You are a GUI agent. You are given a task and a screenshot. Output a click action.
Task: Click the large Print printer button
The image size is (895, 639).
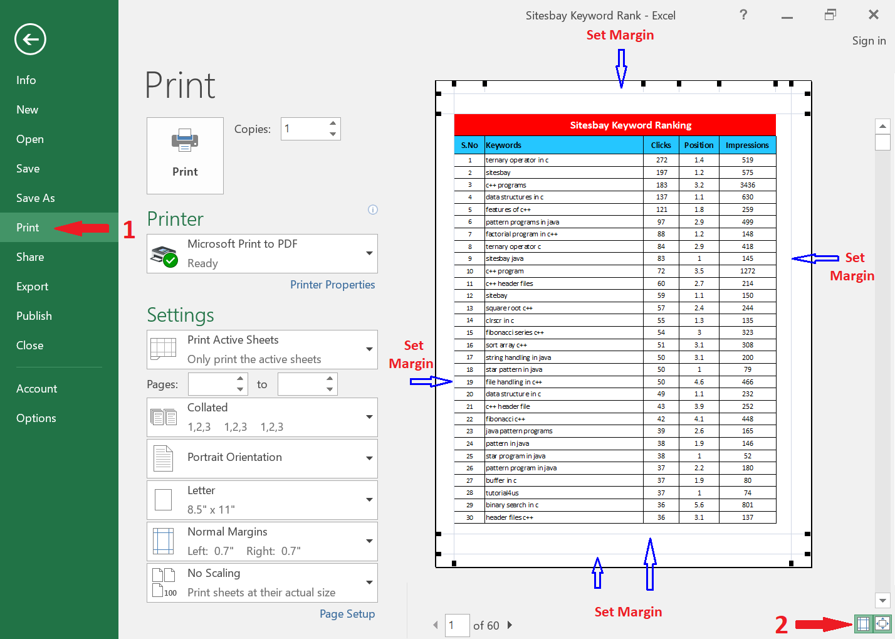point(185,156)
